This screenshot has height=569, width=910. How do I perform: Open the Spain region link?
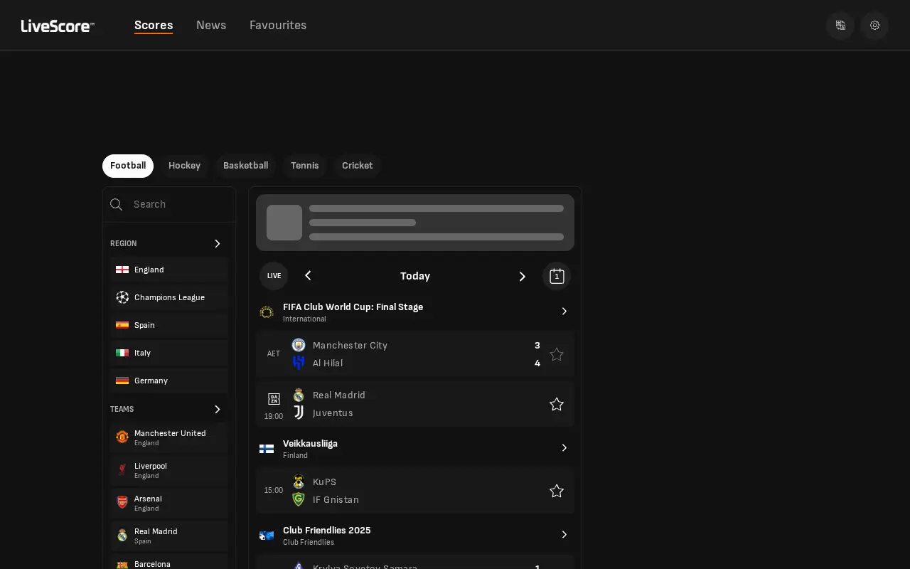(x=169, y=326)
